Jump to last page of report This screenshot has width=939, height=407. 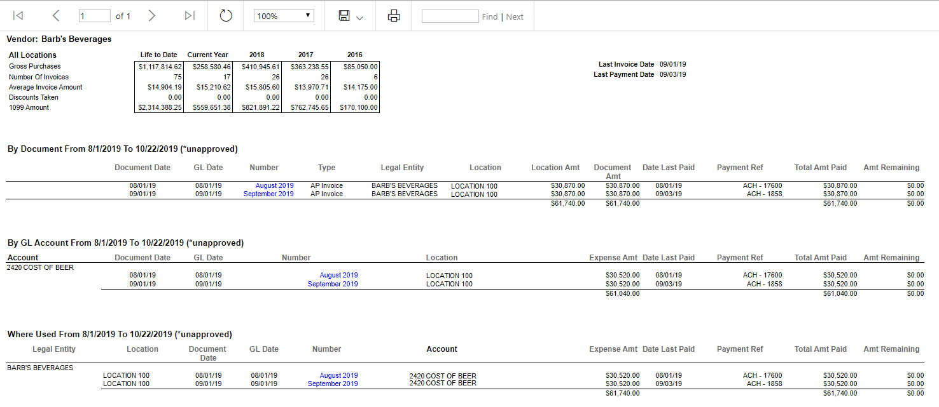click(190, 16)
